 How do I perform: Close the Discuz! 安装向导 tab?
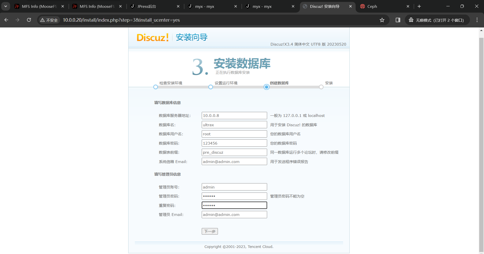pyautogui.click(x=350, y=6)
